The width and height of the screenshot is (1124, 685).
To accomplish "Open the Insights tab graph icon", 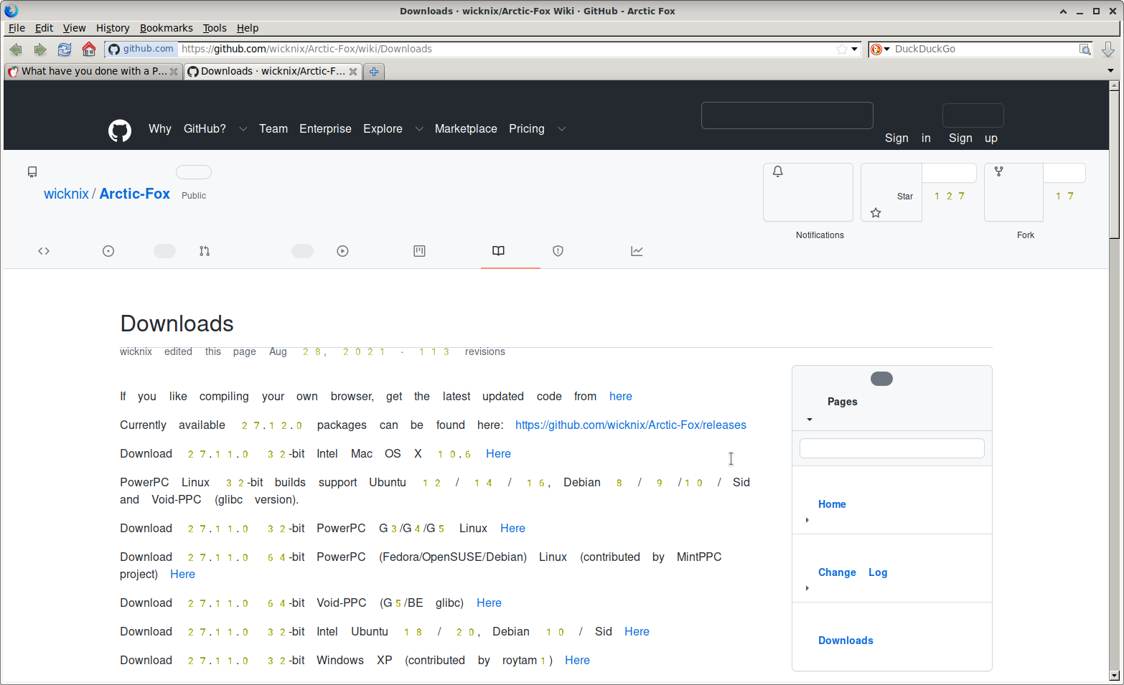I will [x=637, y=251].
